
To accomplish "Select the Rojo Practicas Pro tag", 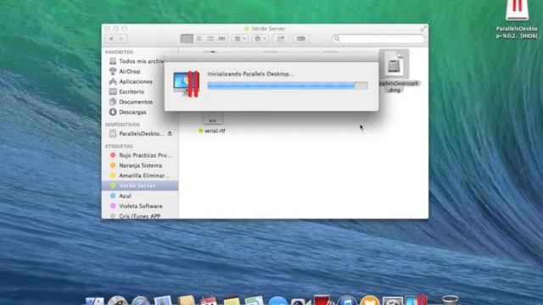I will [x=141, y=155].
